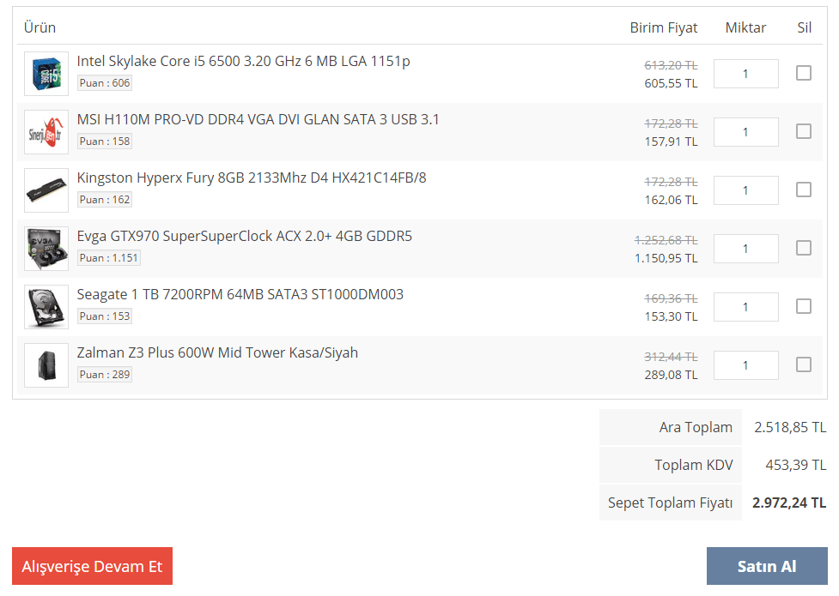Click the 605,55 TL discounted price

coord(671,83)
